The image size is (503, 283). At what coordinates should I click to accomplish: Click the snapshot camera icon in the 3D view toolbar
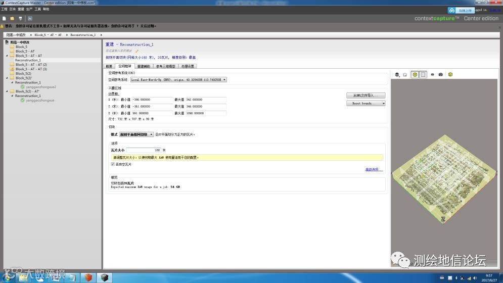pos(441,74)
